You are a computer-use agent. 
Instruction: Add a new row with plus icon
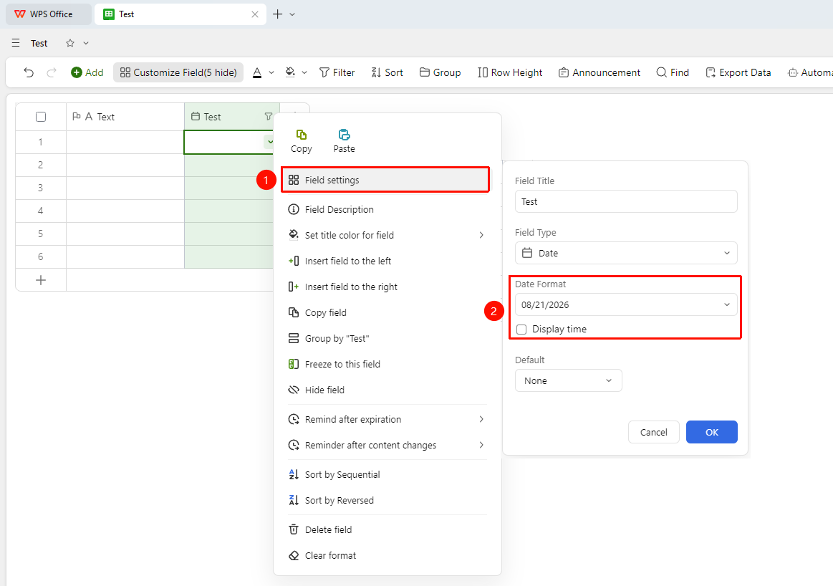41,280
